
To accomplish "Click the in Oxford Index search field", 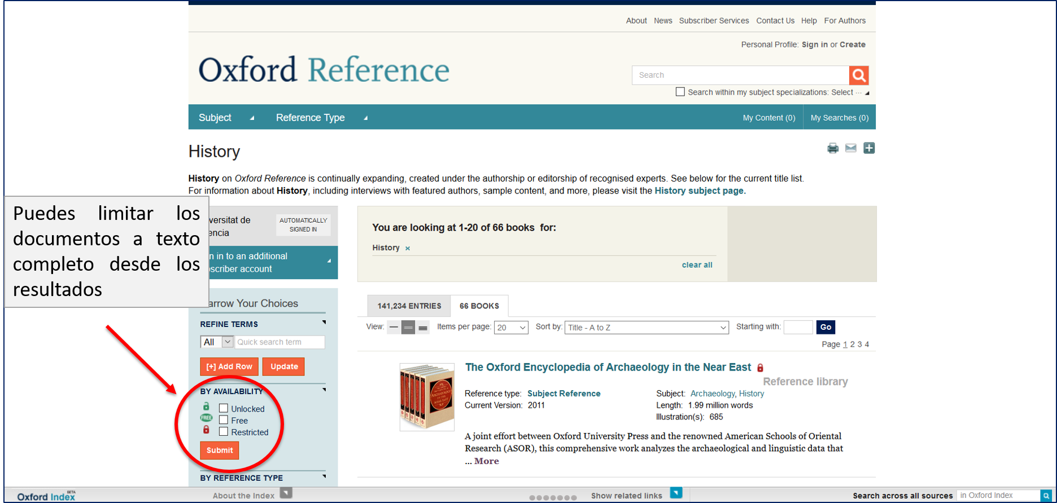I will tap(998, 496).
